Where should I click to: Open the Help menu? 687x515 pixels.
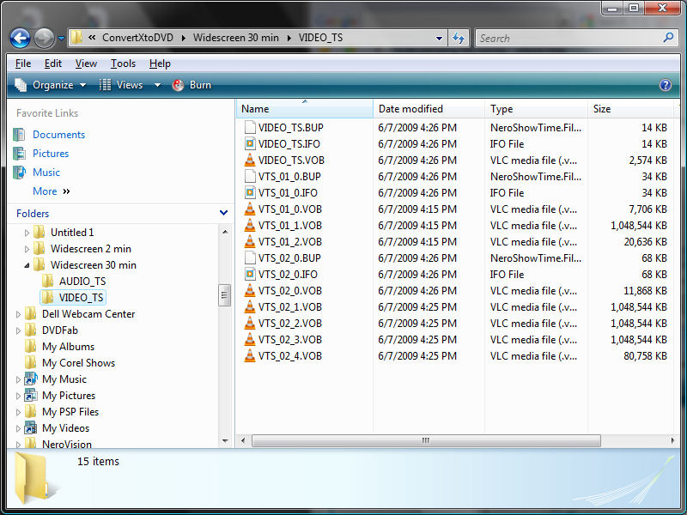tap(160, 64)
